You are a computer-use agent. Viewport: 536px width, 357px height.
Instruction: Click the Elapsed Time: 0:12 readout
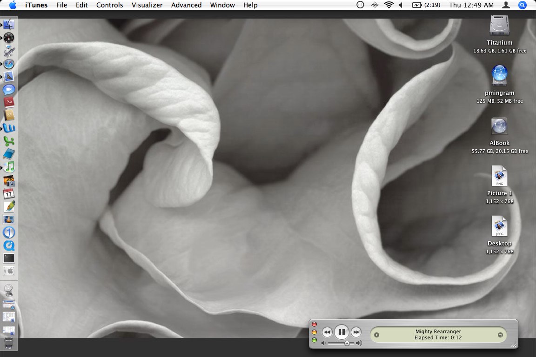(438, 337)
